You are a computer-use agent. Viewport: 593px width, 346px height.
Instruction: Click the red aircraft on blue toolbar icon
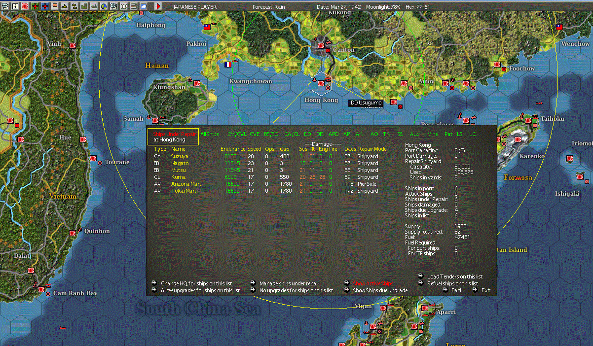point(45,6)
